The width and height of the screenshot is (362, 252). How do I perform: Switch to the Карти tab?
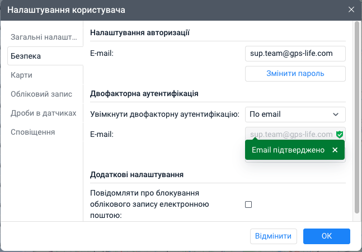45,75
